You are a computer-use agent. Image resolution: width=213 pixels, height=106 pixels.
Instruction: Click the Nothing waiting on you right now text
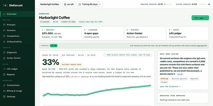click(175, 100)
